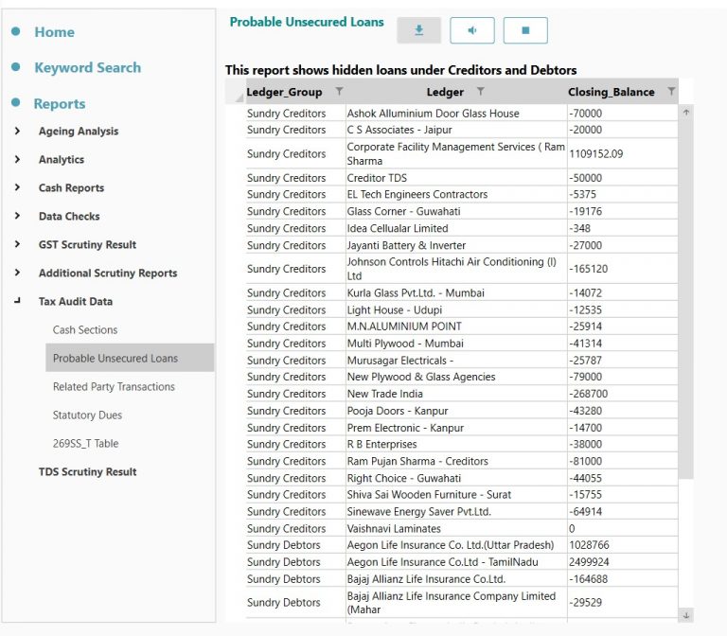Click the stop square icon button

coord(525,30)
